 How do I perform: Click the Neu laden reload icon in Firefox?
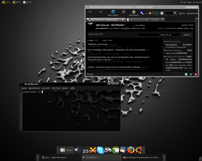point(113,12)
